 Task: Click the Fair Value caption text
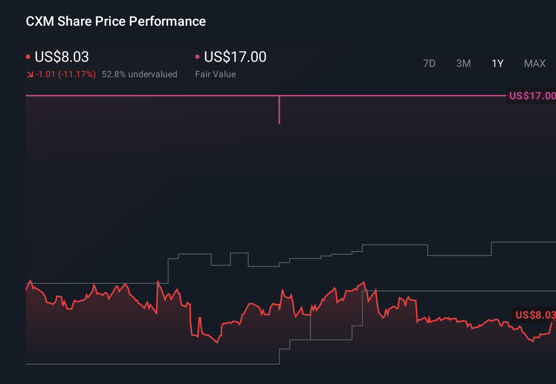point(215,74)
